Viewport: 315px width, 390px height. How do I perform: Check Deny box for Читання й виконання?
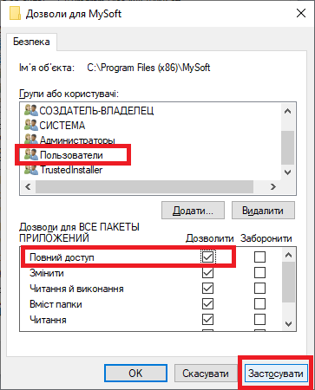[259, 289]
